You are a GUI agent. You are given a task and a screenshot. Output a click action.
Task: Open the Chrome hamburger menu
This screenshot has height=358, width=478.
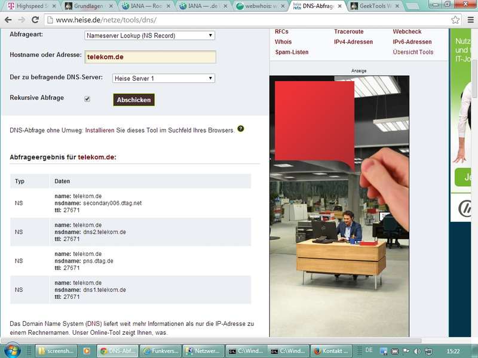click(471, 20)
